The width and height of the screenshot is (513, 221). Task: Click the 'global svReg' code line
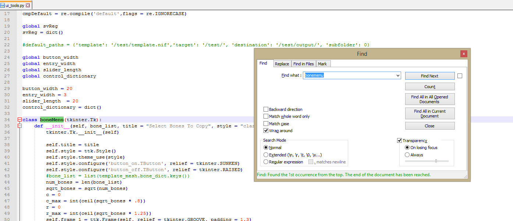(x=40, y=26)
